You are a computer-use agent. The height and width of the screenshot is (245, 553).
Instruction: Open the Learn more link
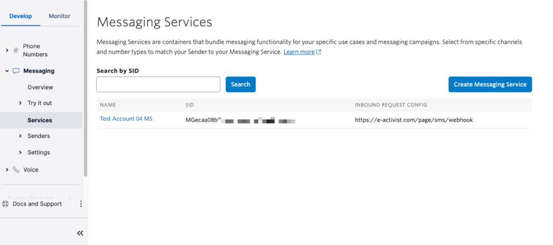tap(299, 52)
